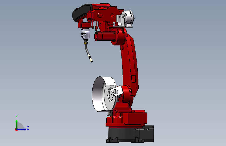
Task: Select the curved gray torch neck
Action: (x=88, y=50)
